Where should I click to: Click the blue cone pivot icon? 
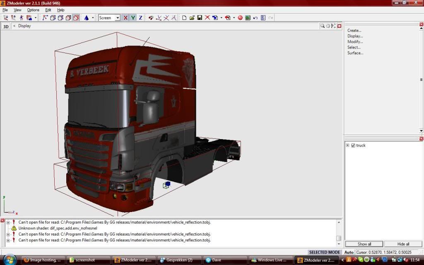(87, 18)
